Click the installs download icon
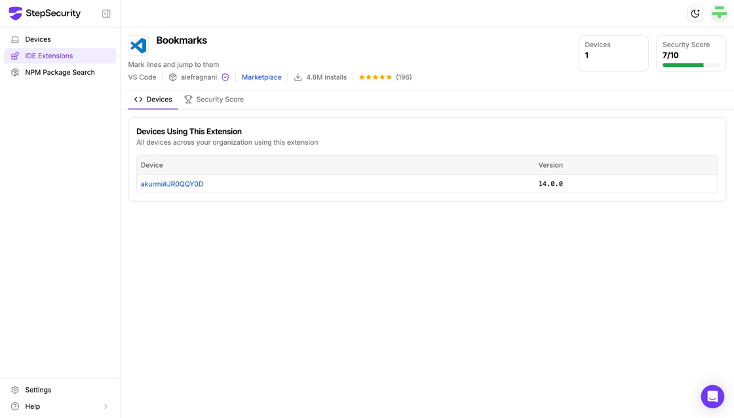 (298, 77)
